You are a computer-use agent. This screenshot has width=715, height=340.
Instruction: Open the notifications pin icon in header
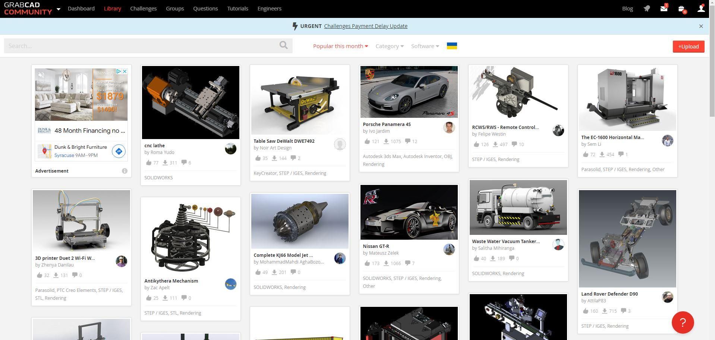tap(647, 9)
